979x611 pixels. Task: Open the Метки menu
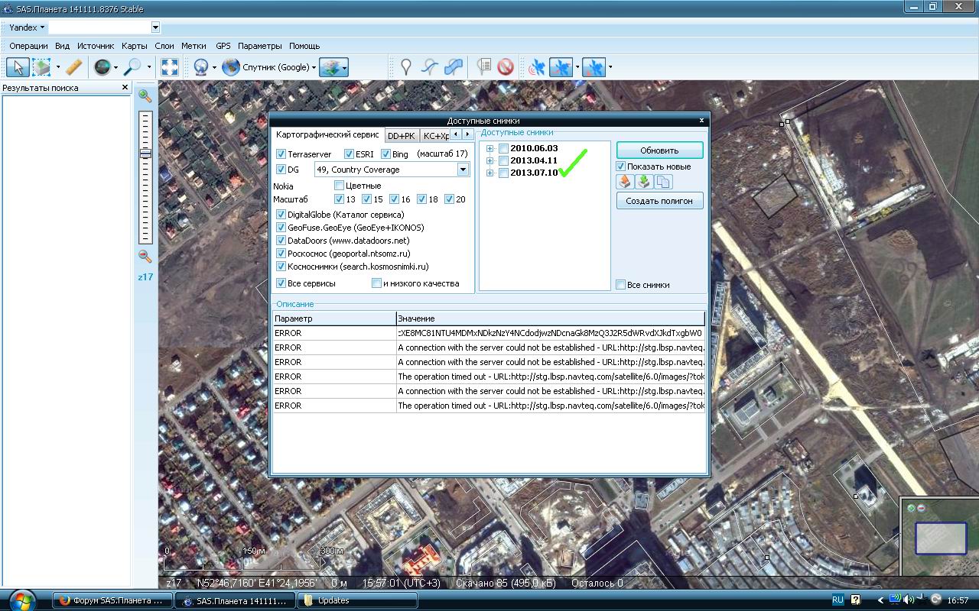pos(193,46)
